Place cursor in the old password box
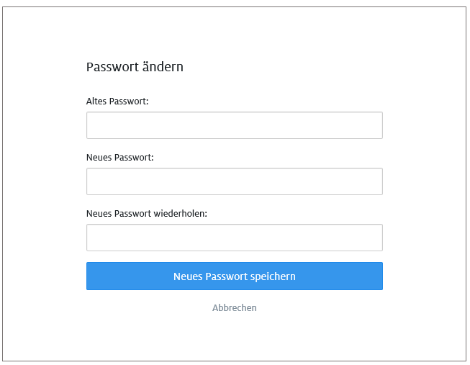 click(234, 125)
